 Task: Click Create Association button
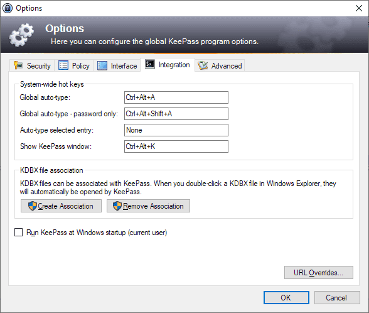tap(61, 206)
